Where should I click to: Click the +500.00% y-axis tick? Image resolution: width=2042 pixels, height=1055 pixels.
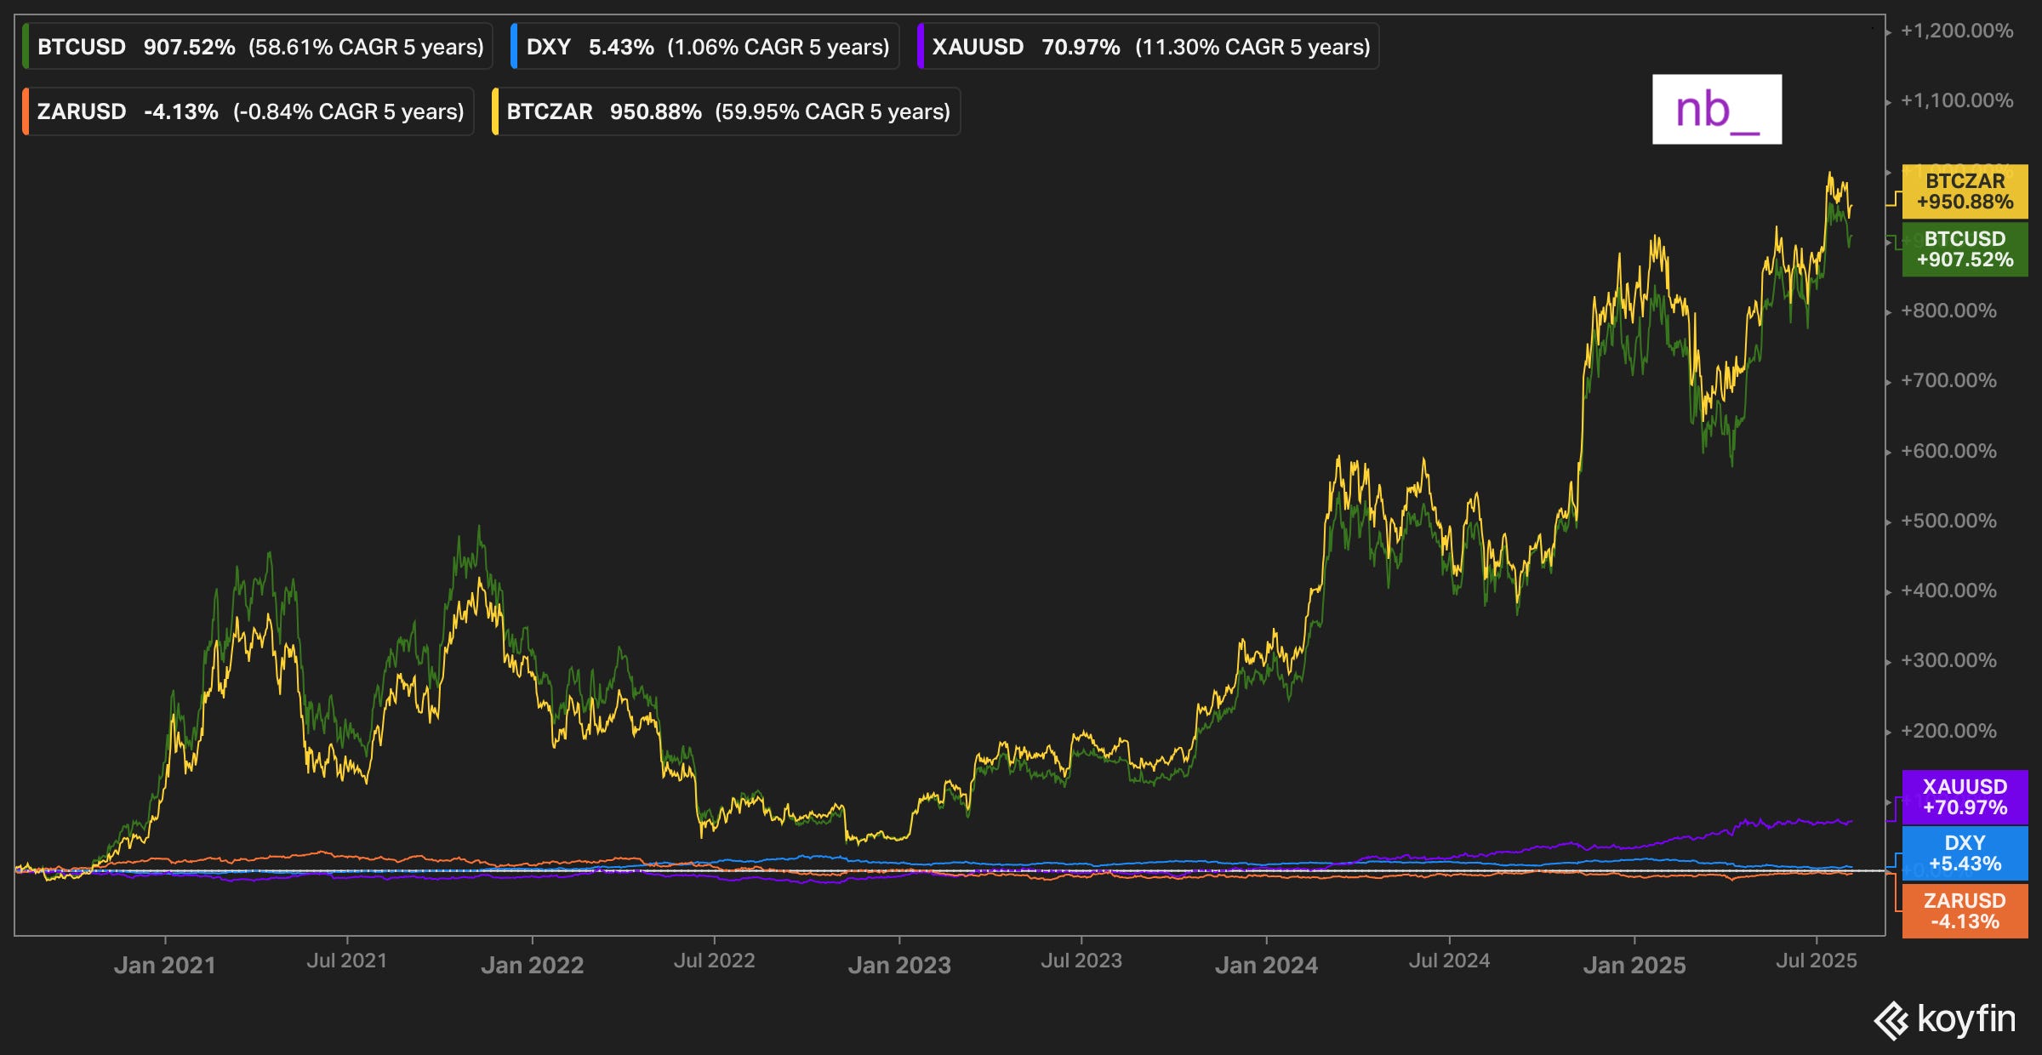coord(1948,521)
